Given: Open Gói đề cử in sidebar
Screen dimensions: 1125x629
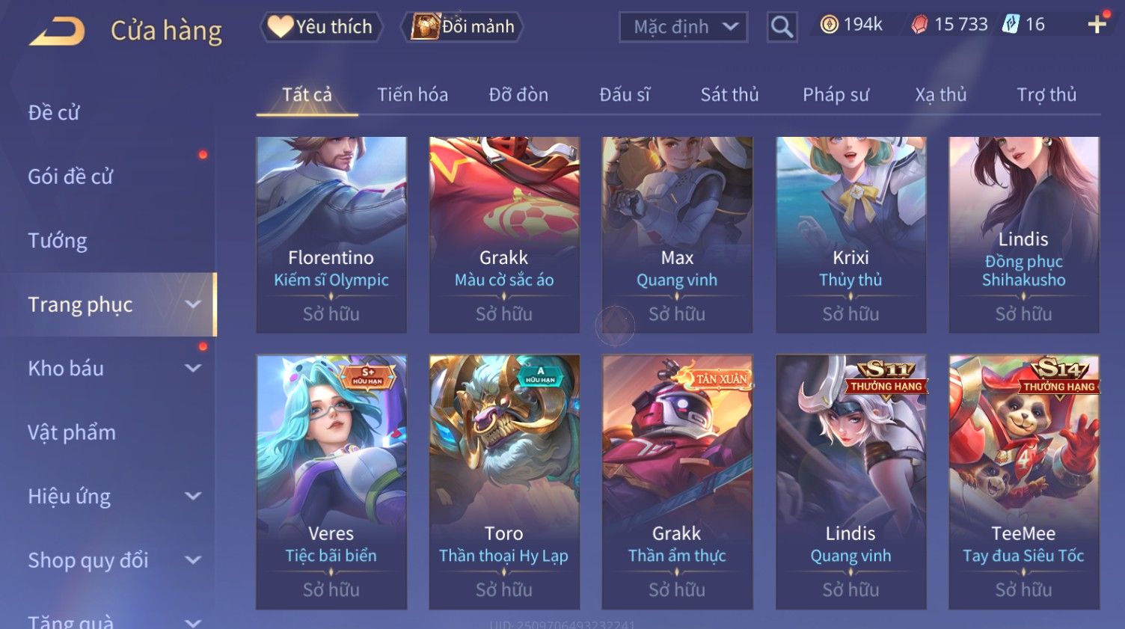Looking at the screenshot, I should coord(70,177).
